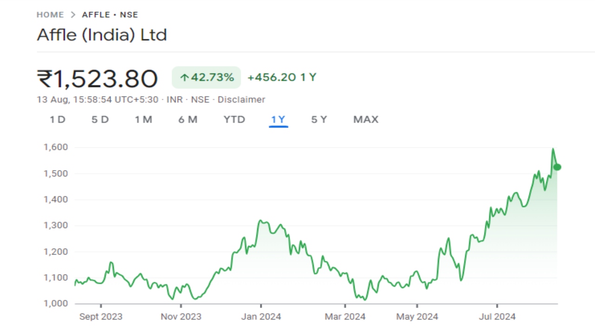Click the Jul 2024 axis label
The height and width of the screenshot is (335, 595).
click(497, 316)
